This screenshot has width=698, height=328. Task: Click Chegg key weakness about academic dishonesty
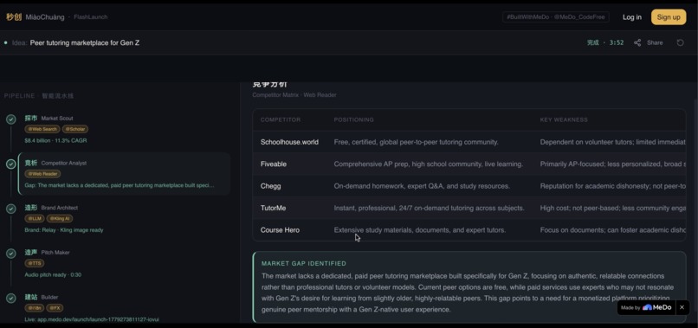coord(613,186)
